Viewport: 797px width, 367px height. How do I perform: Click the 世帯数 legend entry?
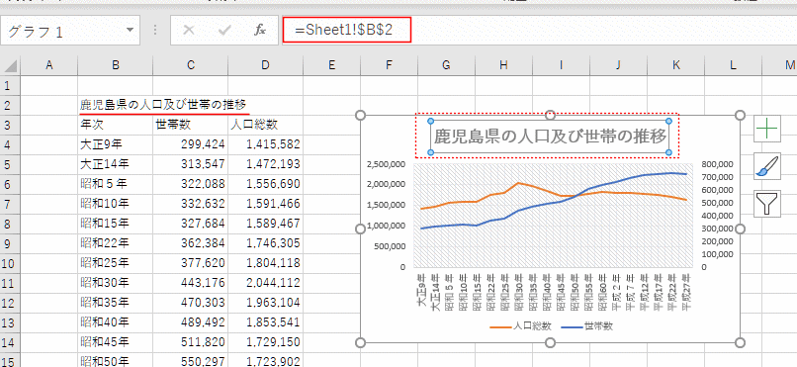coord(587,325)
